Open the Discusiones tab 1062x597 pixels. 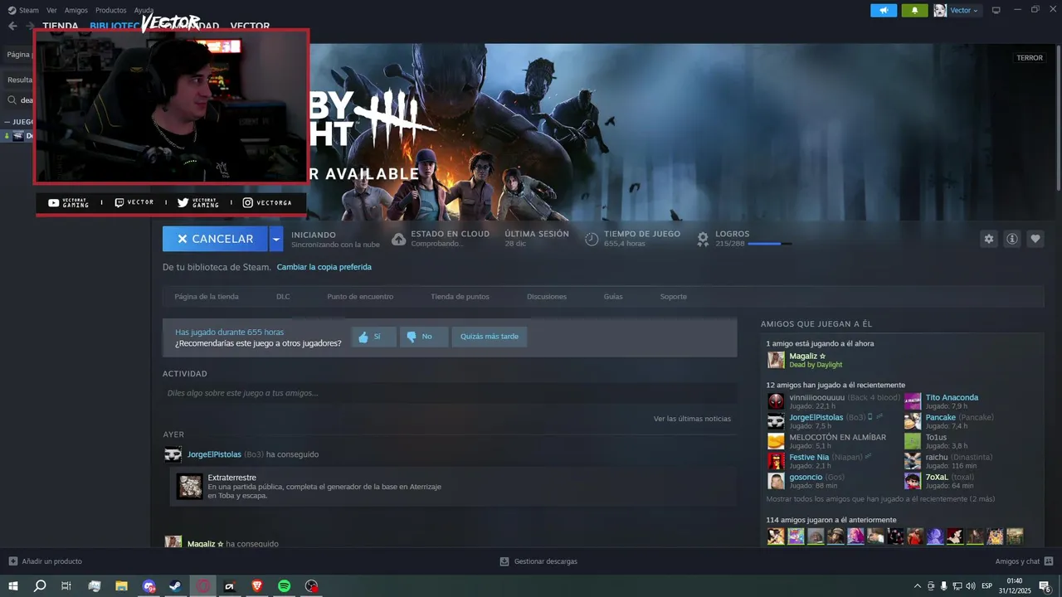pos(547,296)
